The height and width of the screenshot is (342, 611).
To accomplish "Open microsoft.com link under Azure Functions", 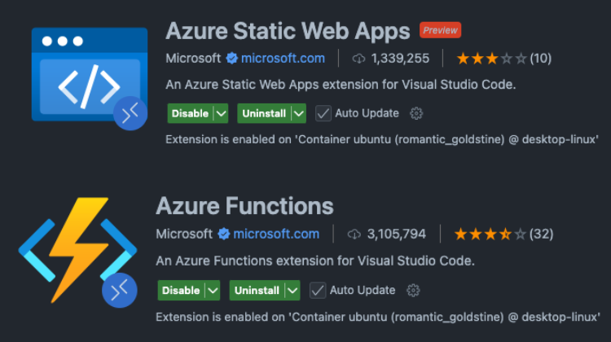I will pyautogui.click(x=276, y=235).
